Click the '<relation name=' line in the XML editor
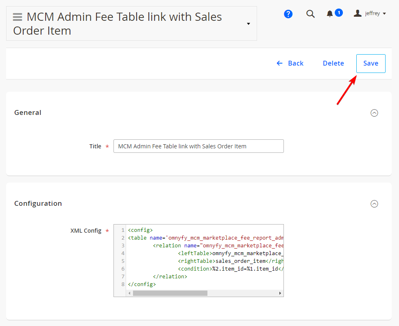The width and height of the screenshot is (399, 326). [218, 245]
